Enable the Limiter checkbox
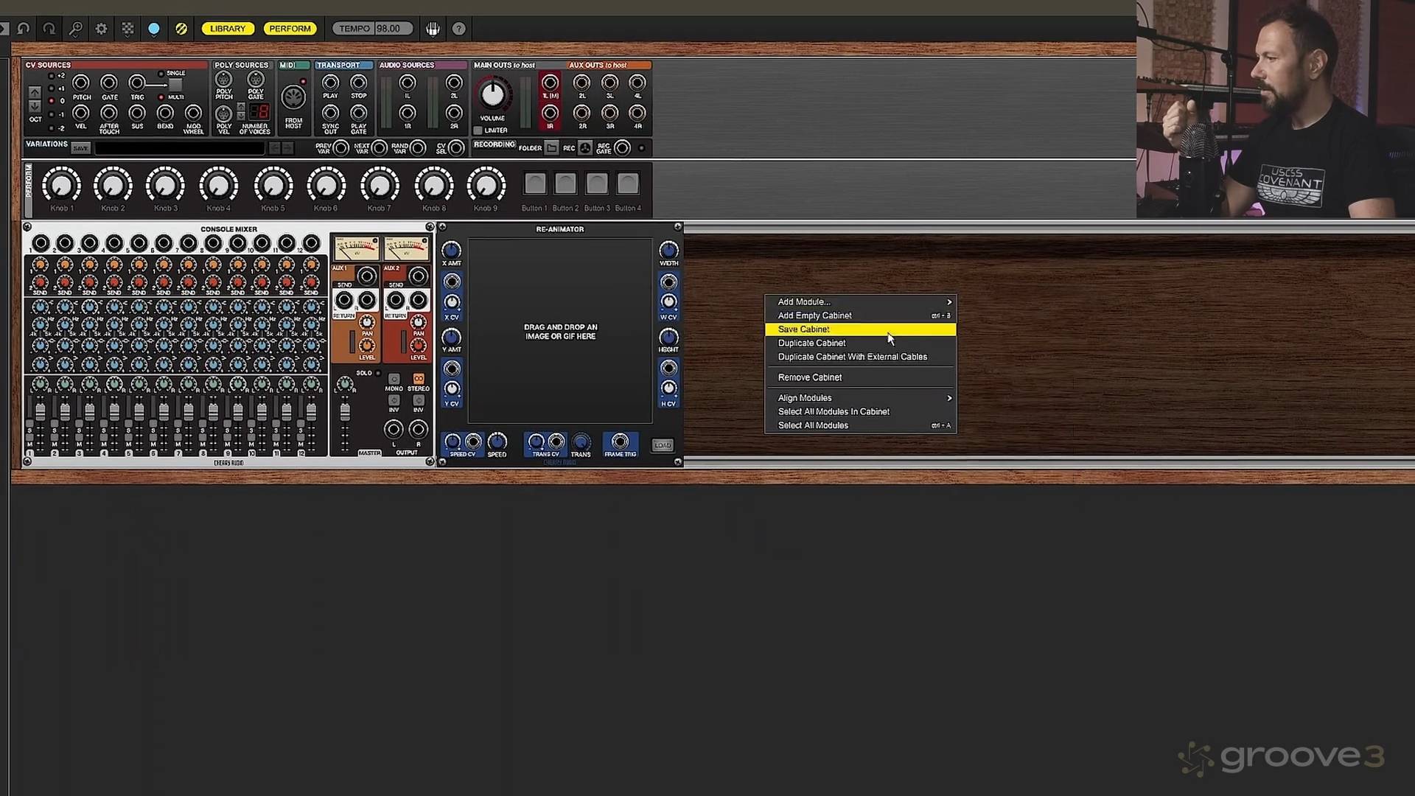 [x=478, y=130]
